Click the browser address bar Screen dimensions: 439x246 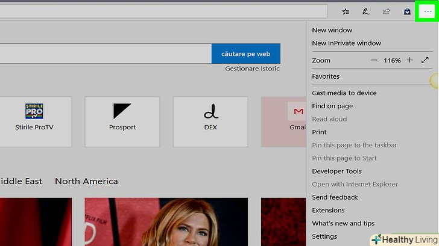(163, 11)
